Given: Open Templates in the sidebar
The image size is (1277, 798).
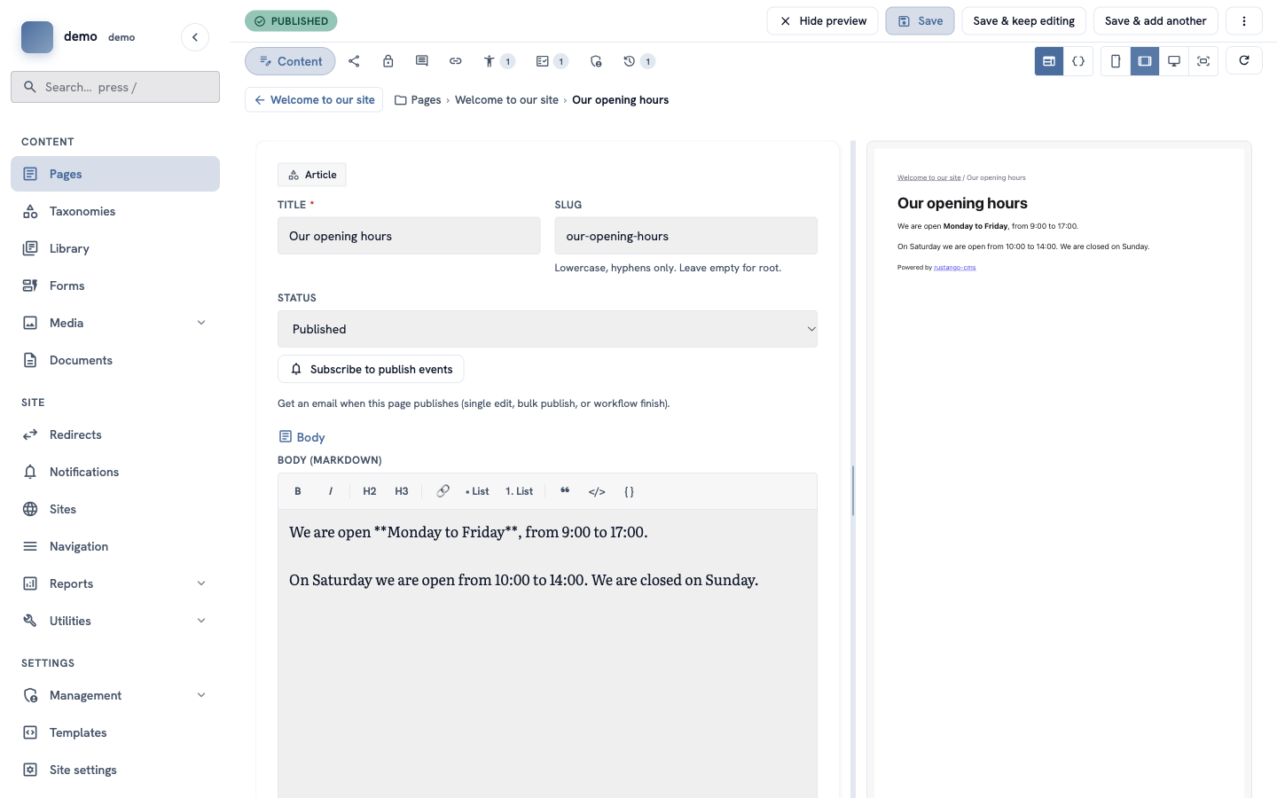Looking at the screenshot, I should [x=115, y=732].
